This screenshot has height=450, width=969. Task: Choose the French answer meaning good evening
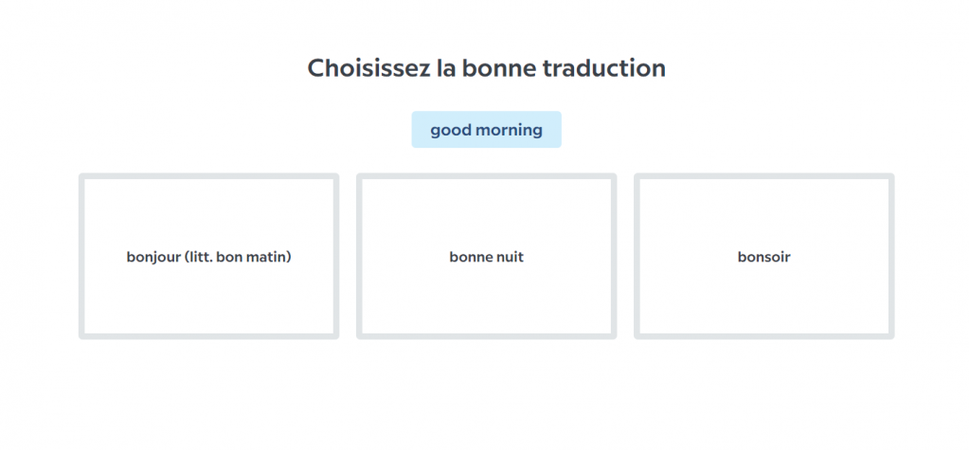(763, 256)
